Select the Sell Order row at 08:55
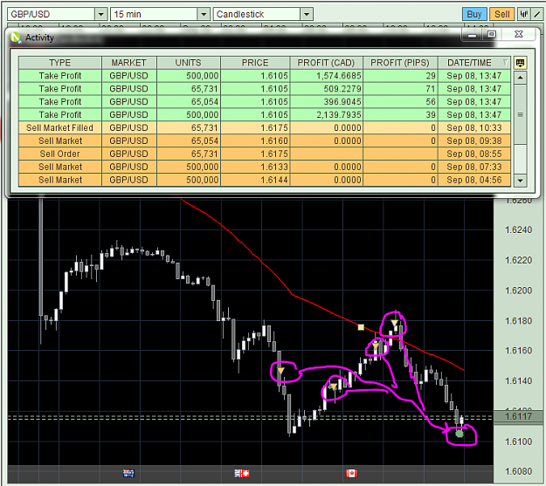 click(265, 154)
